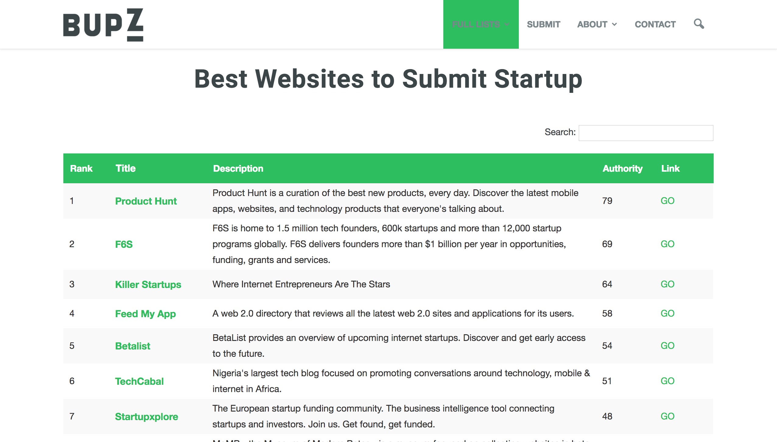Sort table by Rank column header
The width and height of the screenshot is (777, 442).
click(81, 168)
